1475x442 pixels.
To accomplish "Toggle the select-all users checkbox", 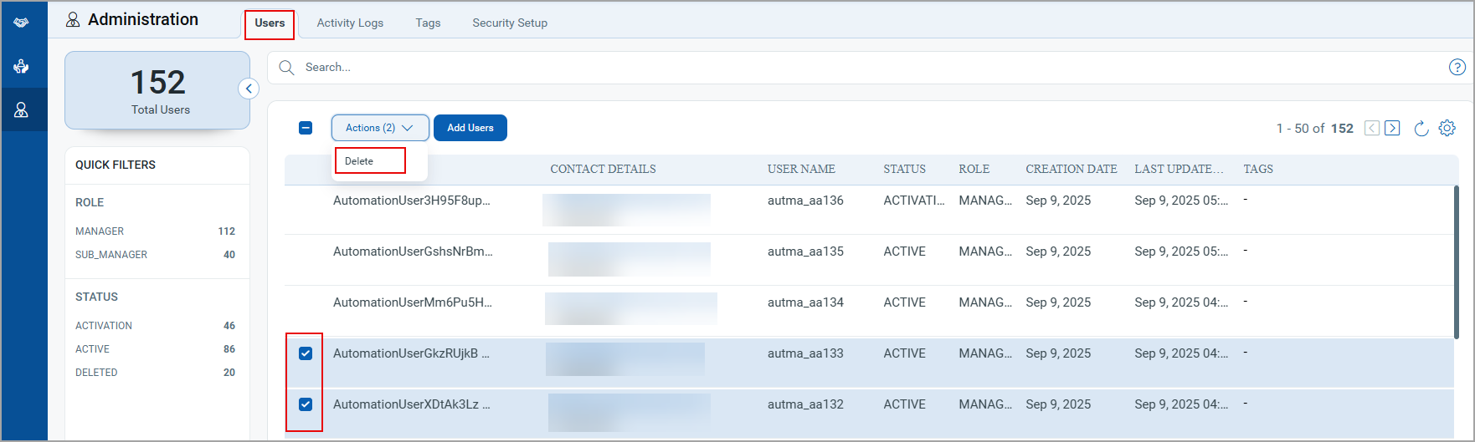I will pos(306,128).
